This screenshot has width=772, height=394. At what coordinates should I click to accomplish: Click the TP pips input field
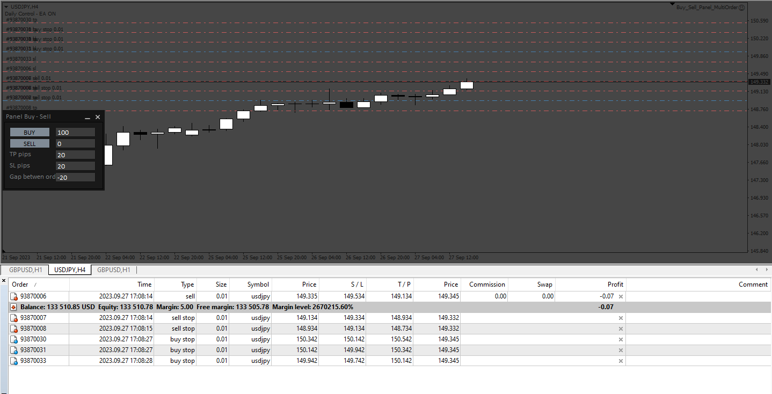click(x=75, y=155)
